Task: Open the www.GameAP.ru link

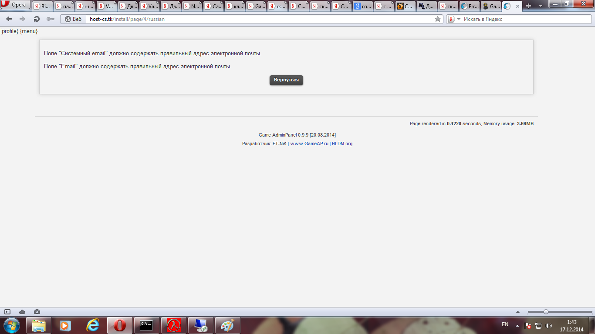Action: click(309, 144)
